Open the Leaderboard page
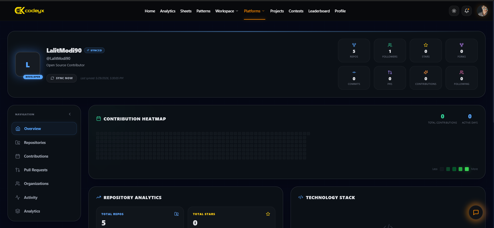The width and height of the screenshot is (494, 228). (319, 11)
